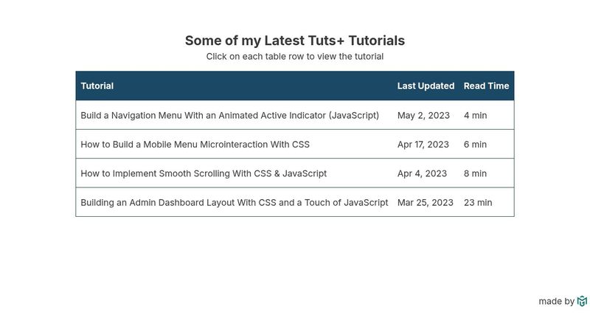Image resolution: width=590 pixels, height=332 pixels.
Task: Select the Apr 4, 2023 date cell
Action: click(x=422, y=173)
